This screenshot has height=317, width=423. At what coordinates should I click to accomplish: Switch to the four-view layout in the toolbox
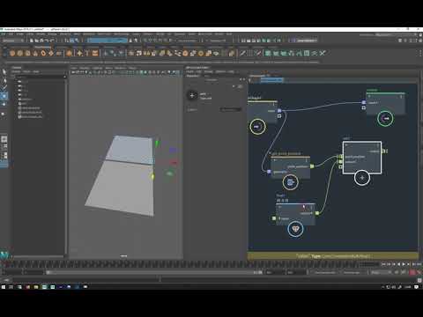click(4, 147)
